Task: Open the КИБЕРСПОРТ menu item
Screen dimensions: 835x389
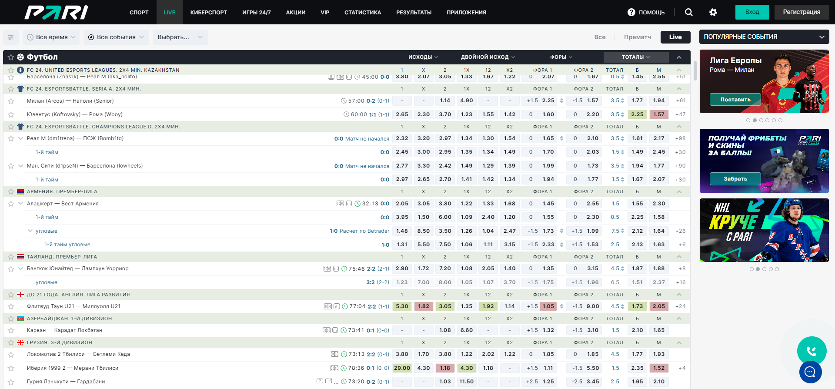Action: click(x=209, y=12)
